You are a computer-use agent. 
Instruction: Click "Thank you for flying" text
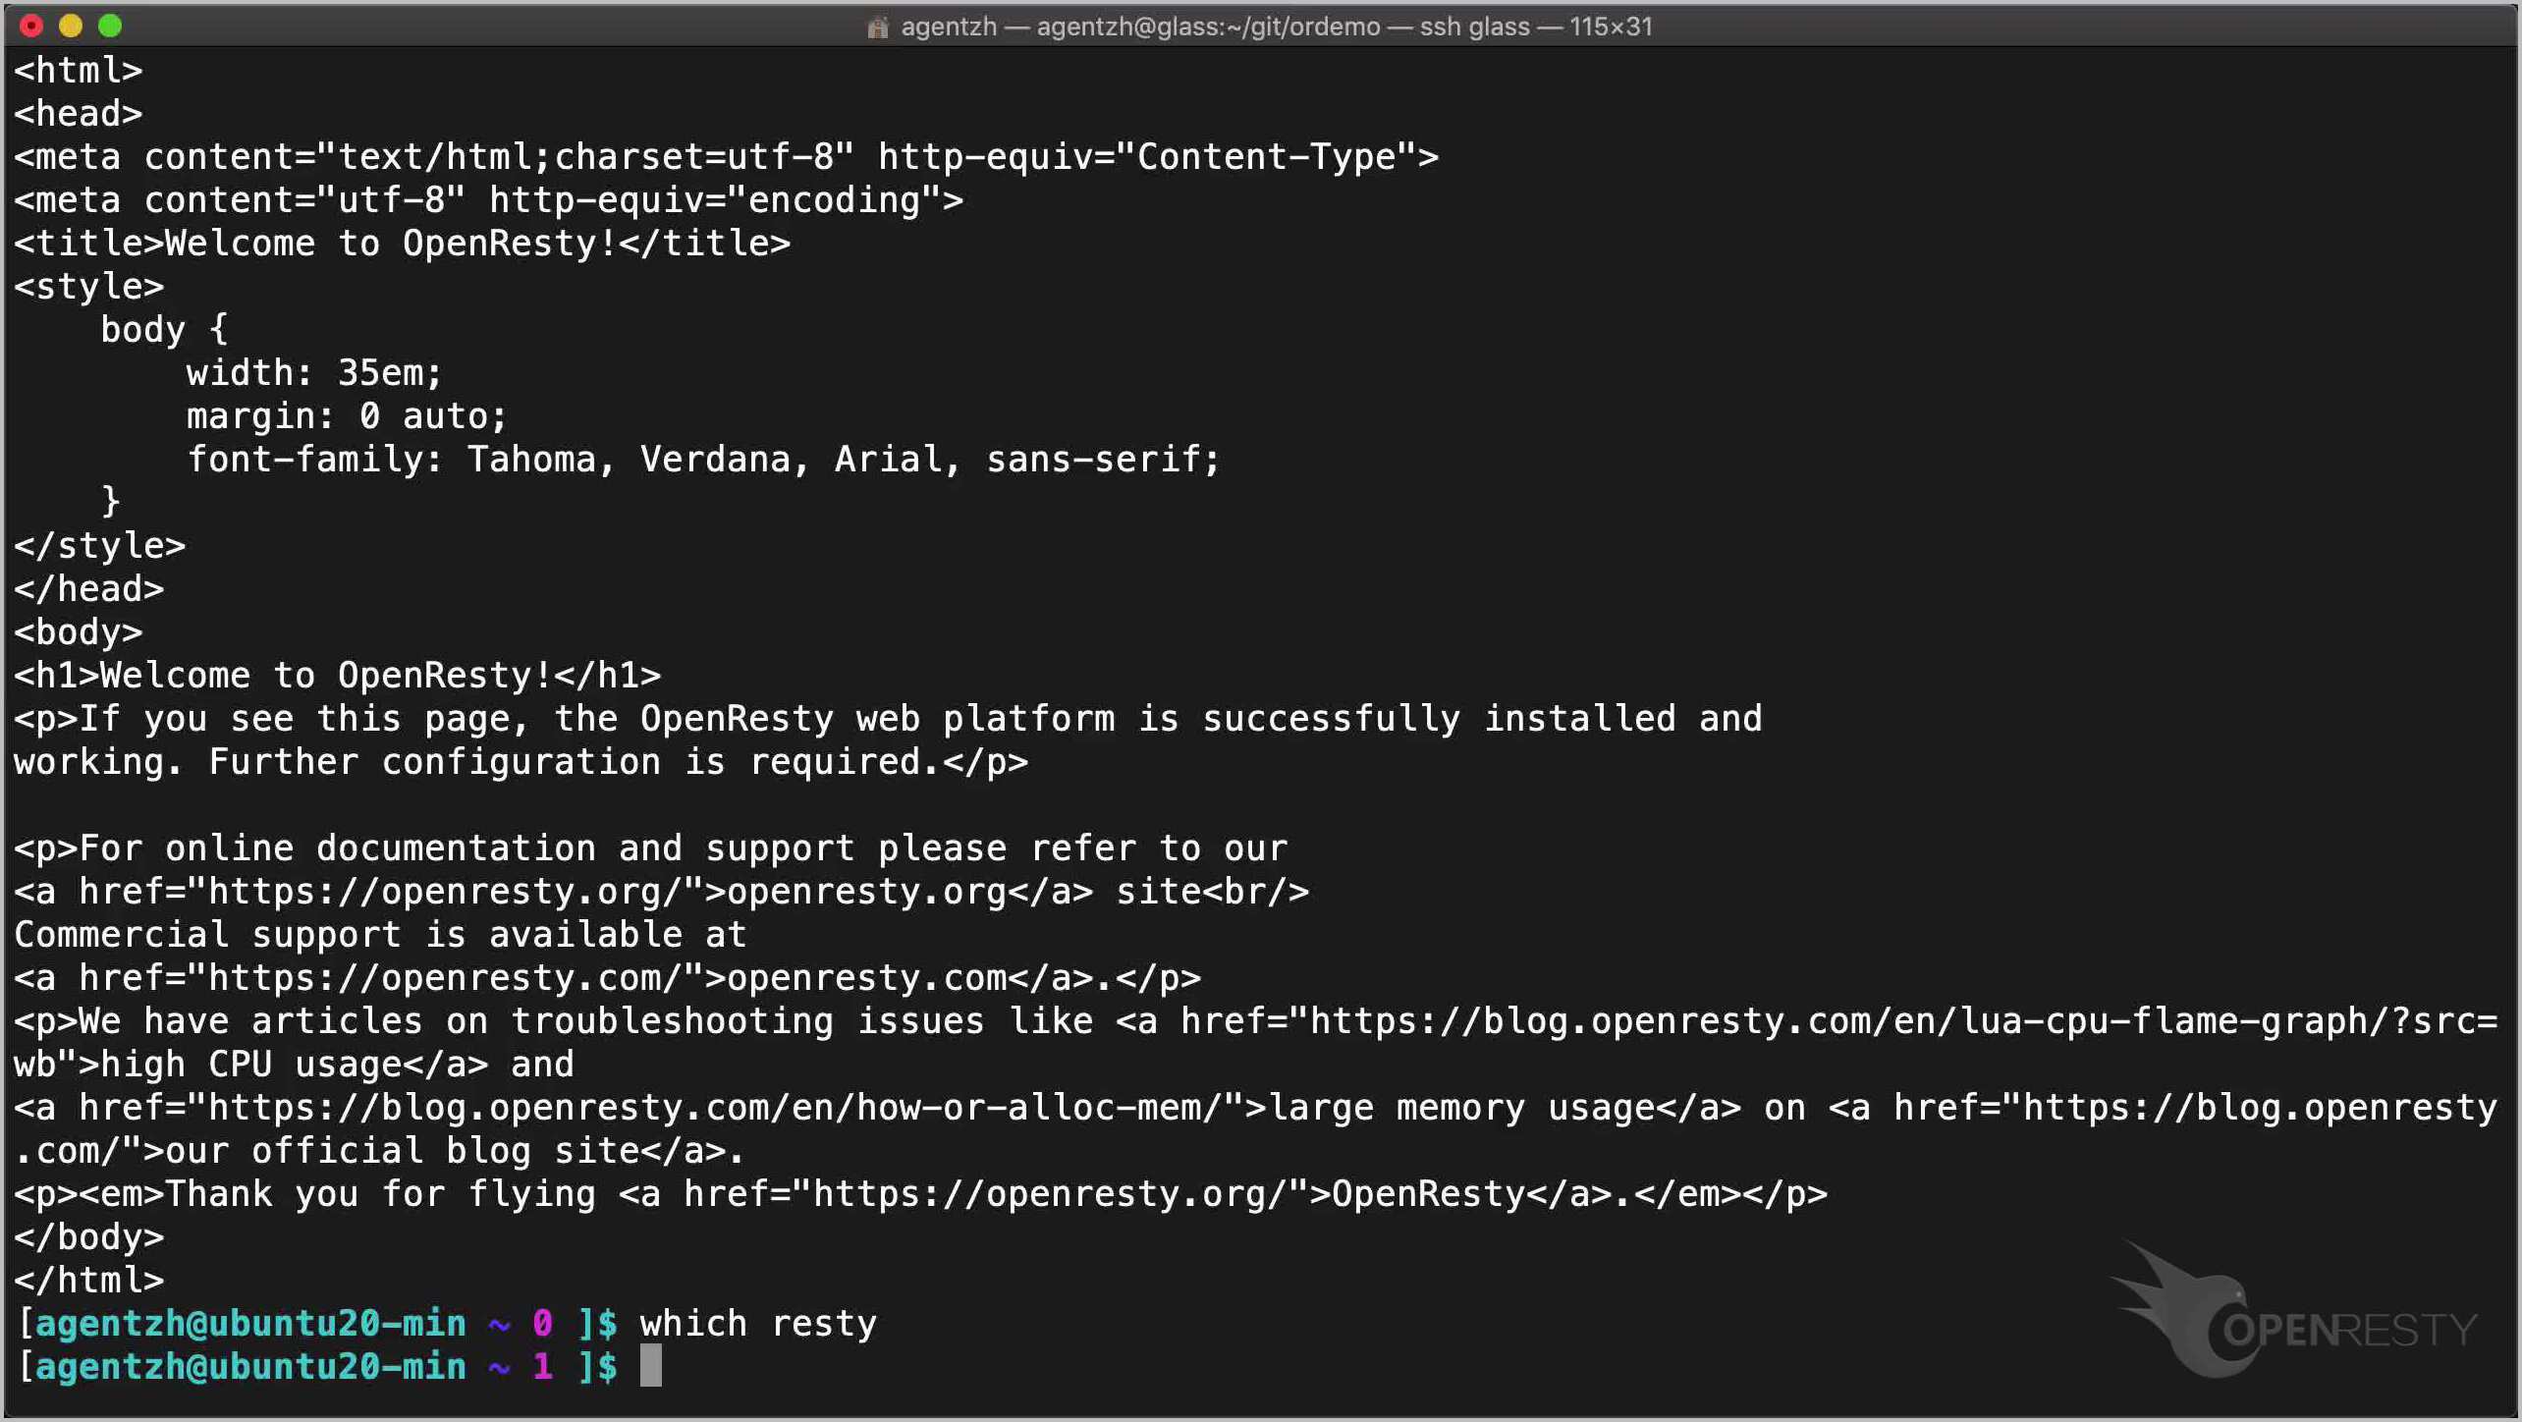coord(381,1193)
